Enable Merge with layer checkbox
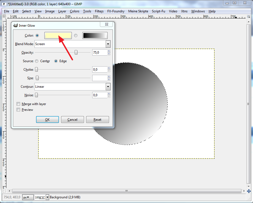Image resolution: width=253 pixels, height=203 pixels. click(x=18, y=104)
